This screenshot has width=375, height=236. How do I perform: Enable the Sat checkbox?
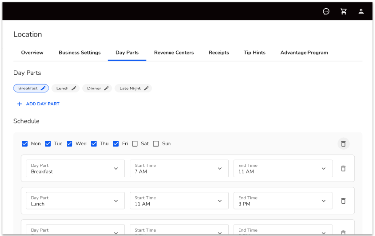click(135, 144)
